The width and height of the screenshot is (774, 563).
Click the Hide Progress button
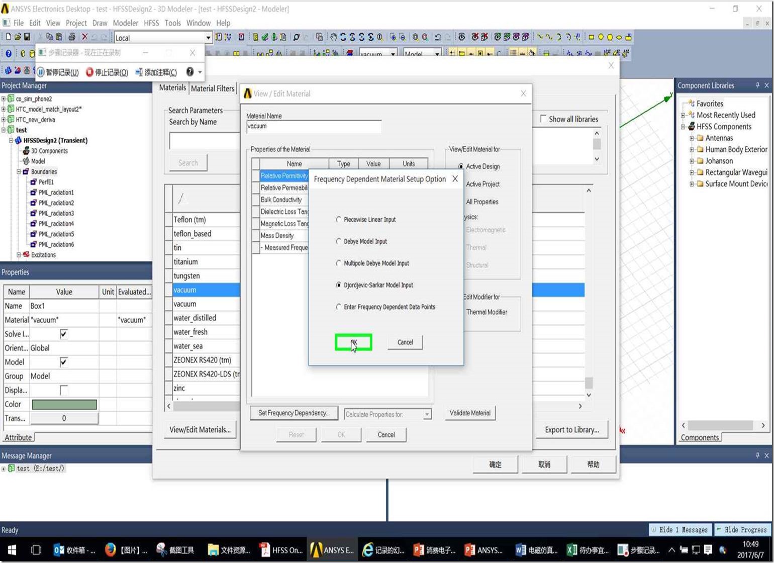click(x=742, y=530)
